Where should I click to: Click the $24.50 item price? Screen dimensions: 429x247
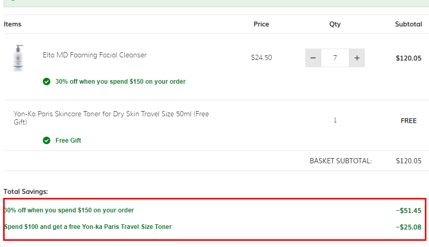coord(261,58)
